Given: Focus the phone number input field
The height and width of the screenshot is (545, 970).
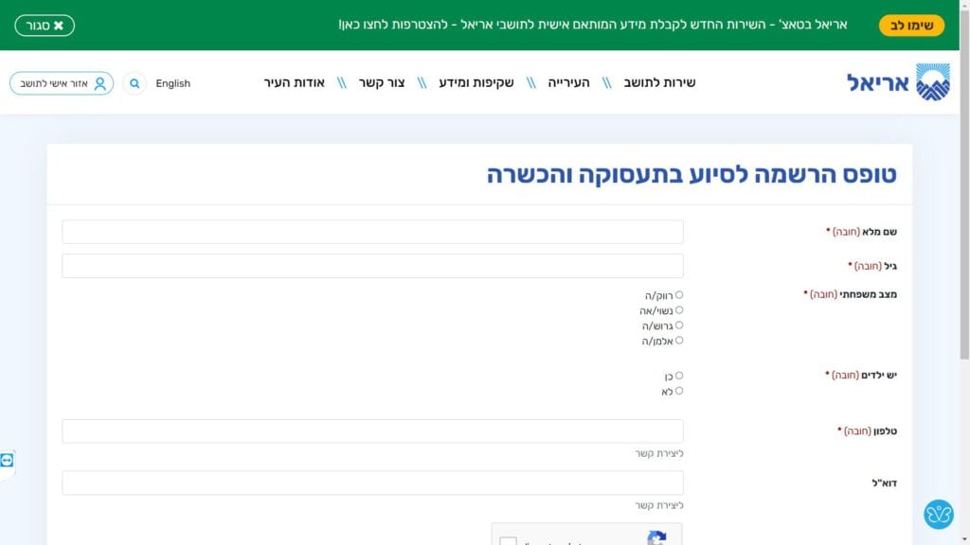Looking at the screenshot, I should click(x=372, y=431).
